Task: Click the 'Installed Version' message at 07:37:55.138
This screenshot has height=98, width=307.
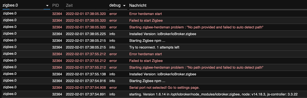Action: point(163,74)
